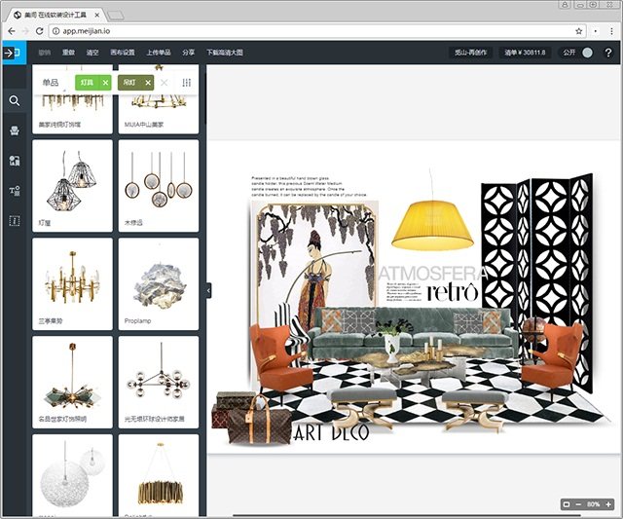Select the 单品 category label
Screen dimensions: 623x519
(51, 83)
